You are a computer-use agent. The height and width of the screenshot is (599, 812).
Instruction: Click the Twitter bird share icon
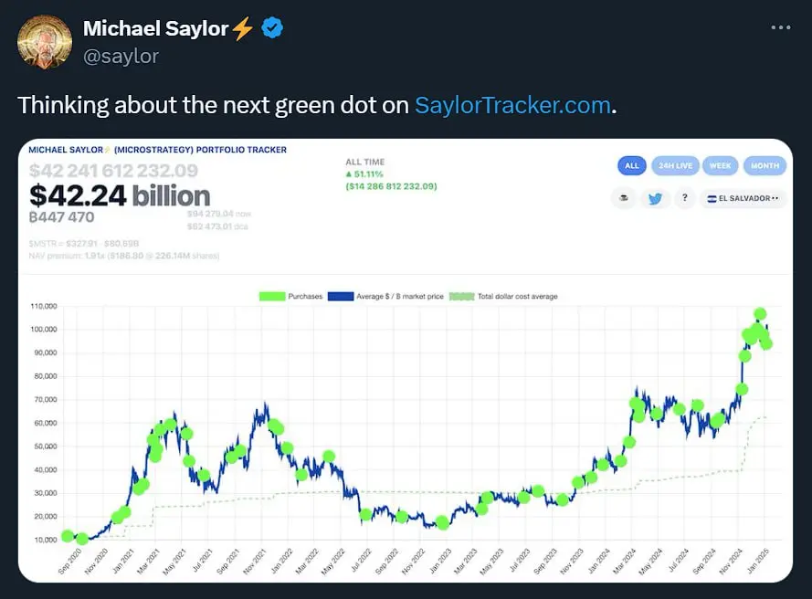click(655, 198)
